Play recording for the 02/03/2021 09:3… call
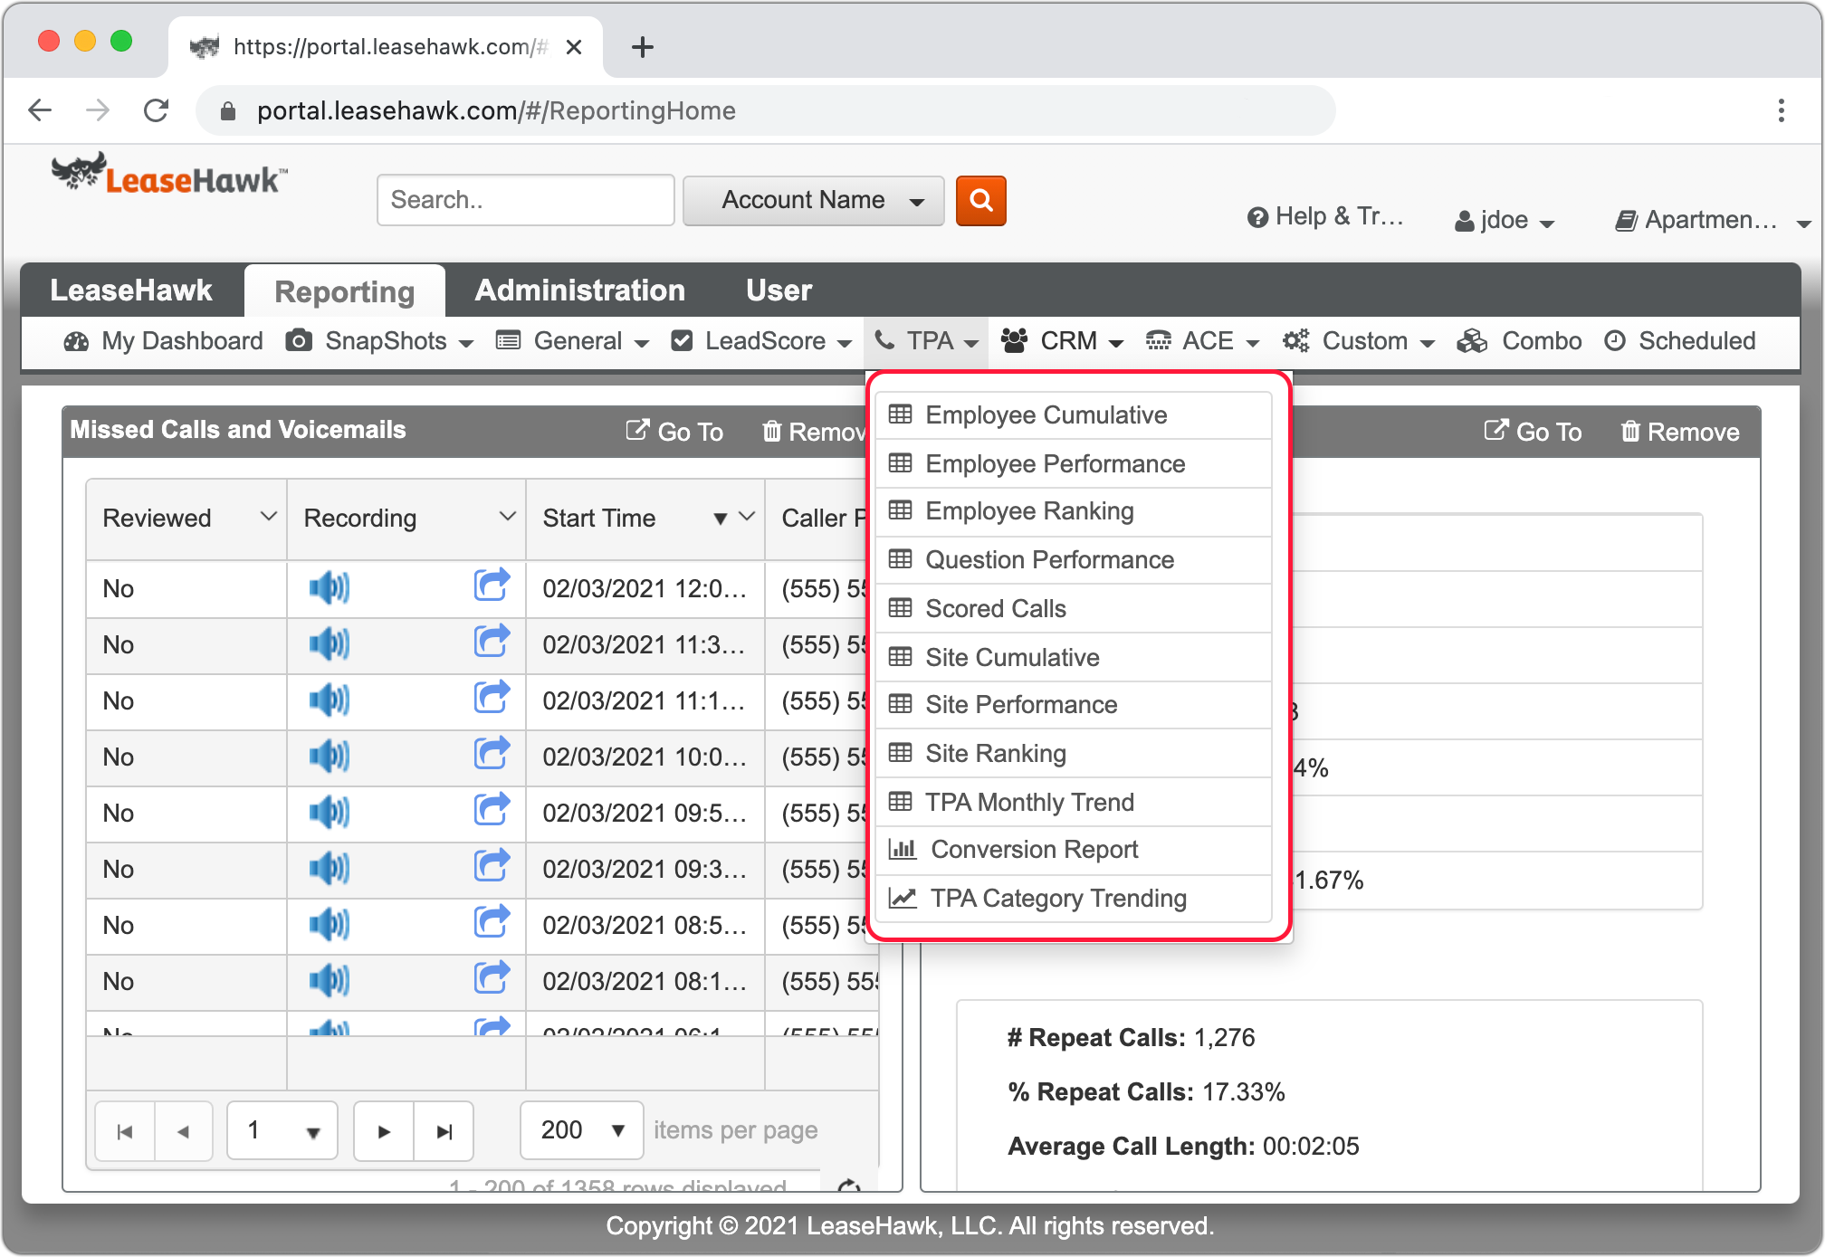Viewport: 1825px width, 1257px height. 329,869
